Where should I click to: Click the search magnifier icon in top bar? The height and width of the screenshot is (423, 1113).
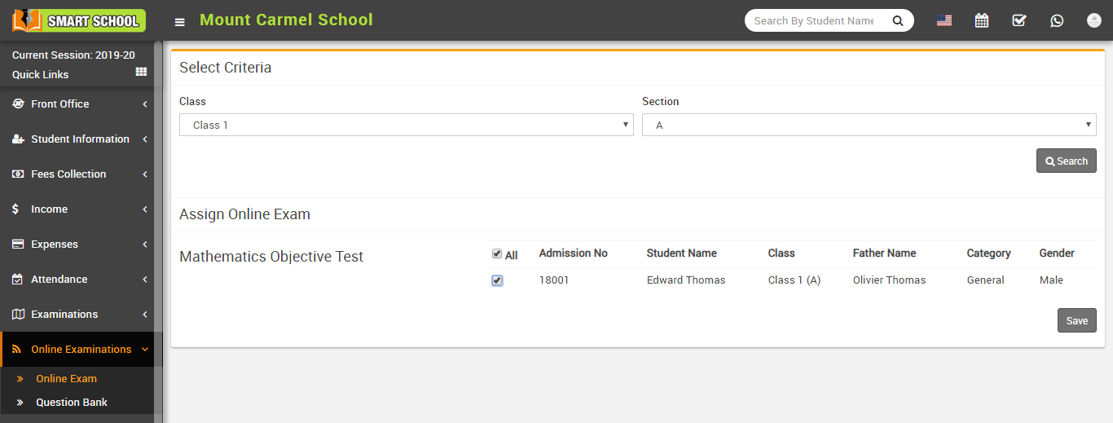[897, 21]
